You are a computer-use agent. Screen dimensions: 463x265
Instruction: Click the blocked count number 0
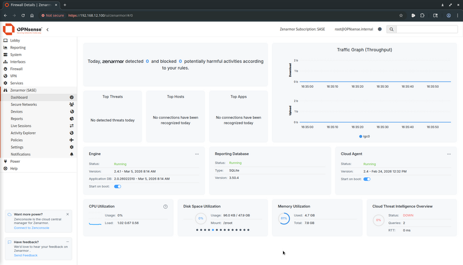click(180, 61)
